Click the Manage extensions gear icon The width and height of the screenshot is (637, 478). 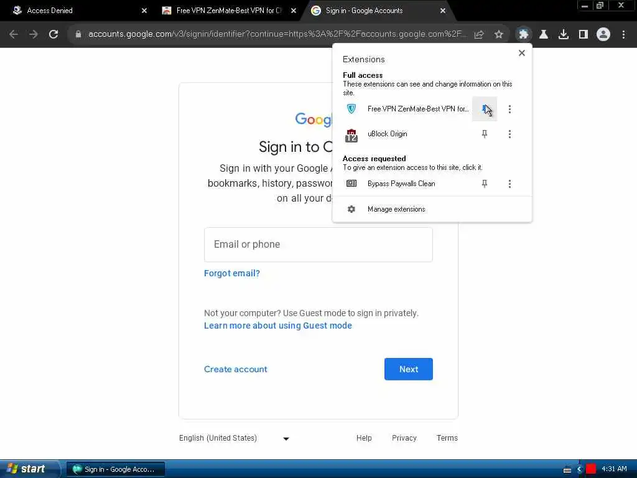point(351,209)
